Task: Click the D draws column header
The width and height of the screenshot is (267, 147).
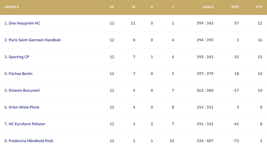Action: (x=152, y=7)
